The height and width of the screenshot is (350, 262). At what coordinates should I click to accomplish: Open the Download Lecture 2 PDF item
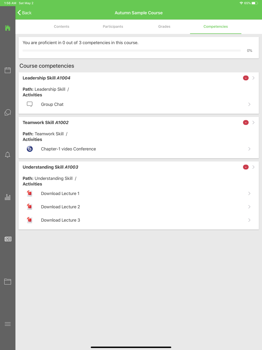pos(61,207)
